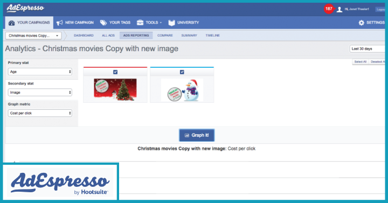This screenshot has width=388, height=203.
Task: Click the Logout button
Action: pyautogui.click(x=380, y=9)
